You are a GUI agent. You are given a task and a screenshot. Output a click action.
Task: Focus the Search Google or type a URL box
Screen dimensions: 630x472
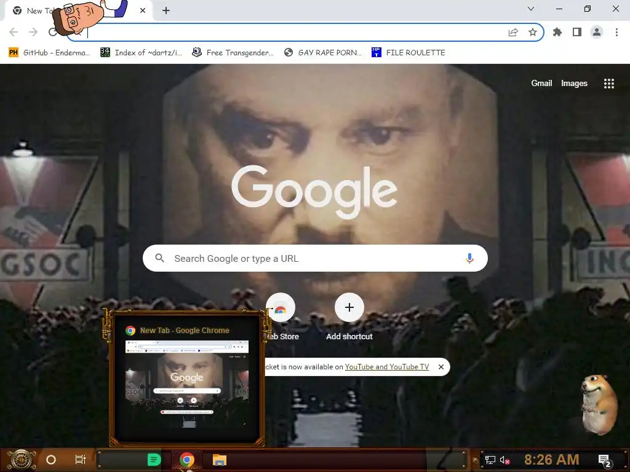(x=316, y=258)
